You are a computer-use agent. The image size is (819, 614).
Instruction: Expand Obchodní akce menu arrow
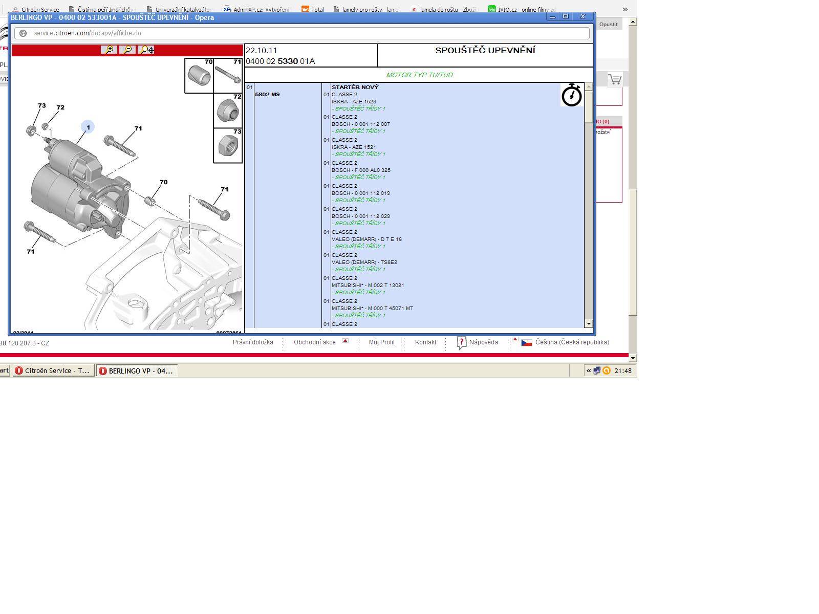[x=345, y=340]
